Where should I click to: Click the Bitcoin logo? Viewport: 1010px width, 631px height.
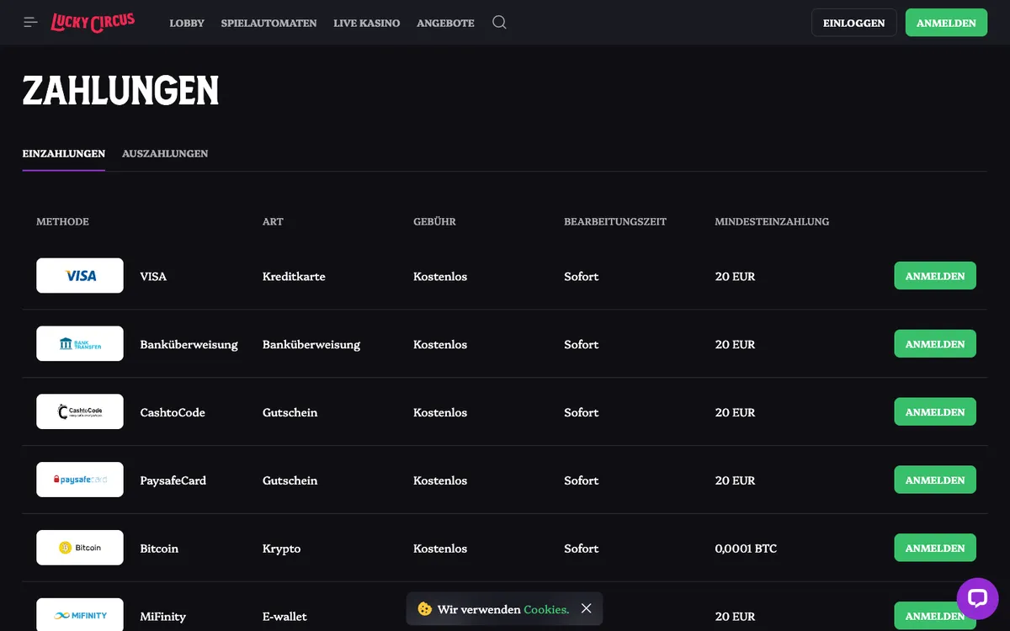80,549
